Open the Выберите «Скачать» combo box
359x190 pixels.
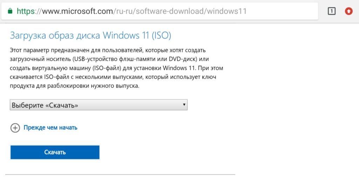click(x=99, y=105)
